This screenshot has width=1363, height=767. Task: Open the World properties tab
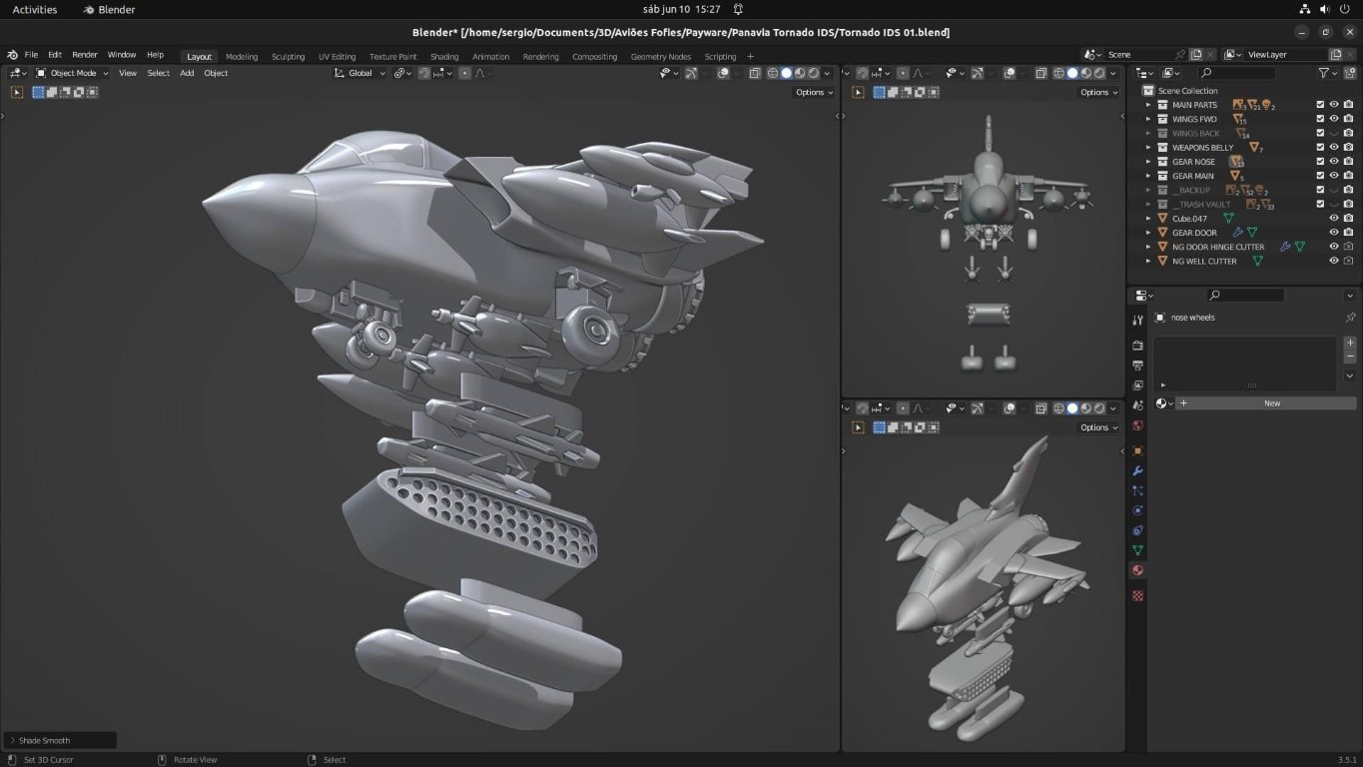click(x=1137, y=425)
